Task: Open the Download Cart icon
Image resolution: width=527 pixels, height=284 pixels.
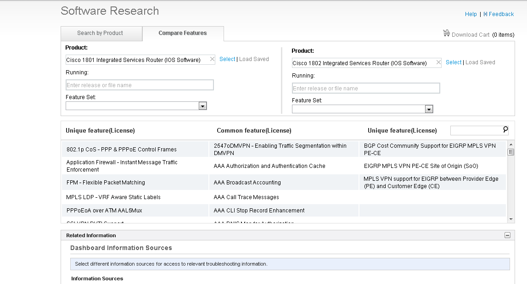Action: pos(446,33)
